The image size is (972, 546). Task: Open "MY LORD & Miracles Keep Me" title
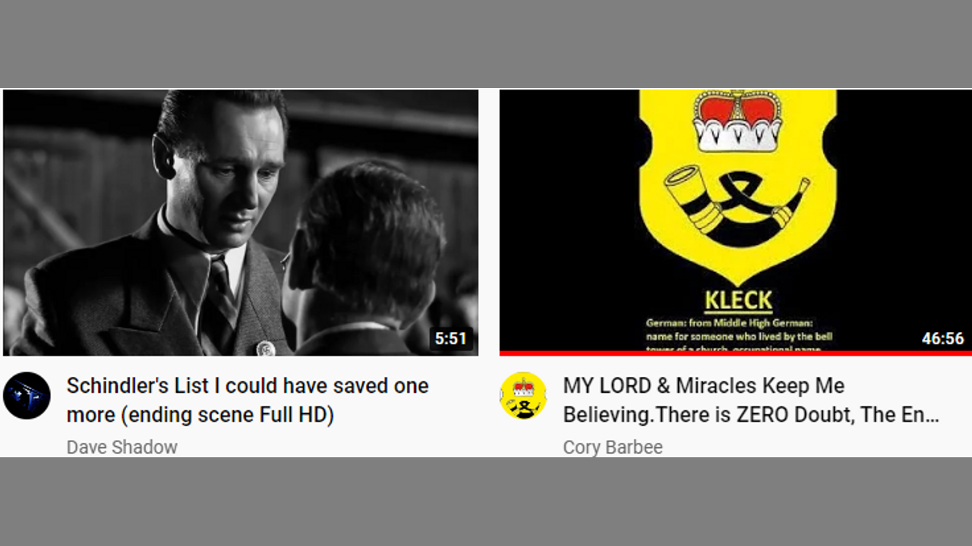click(703, 385)
